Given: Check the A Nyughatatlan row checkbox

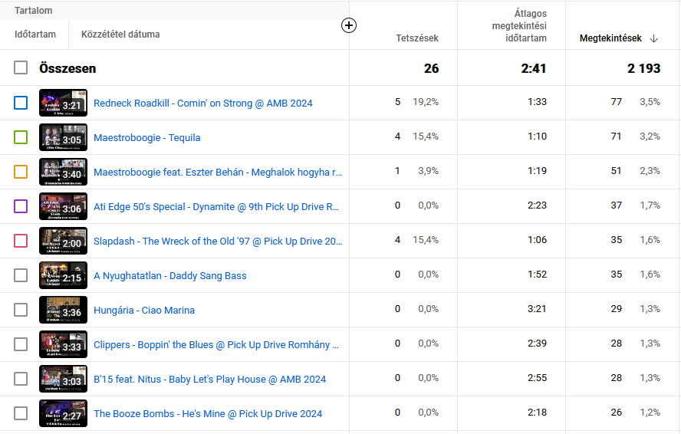Looking at the screenshot, I should [21, 275].
